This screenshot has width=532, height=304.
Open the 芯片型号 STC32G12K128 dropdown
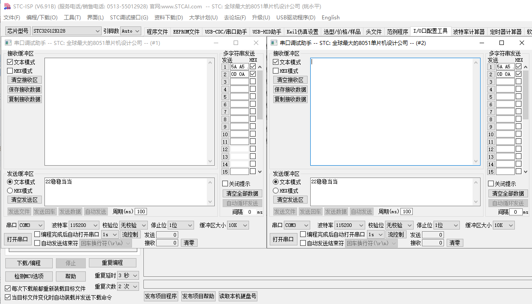pos(97,31)
